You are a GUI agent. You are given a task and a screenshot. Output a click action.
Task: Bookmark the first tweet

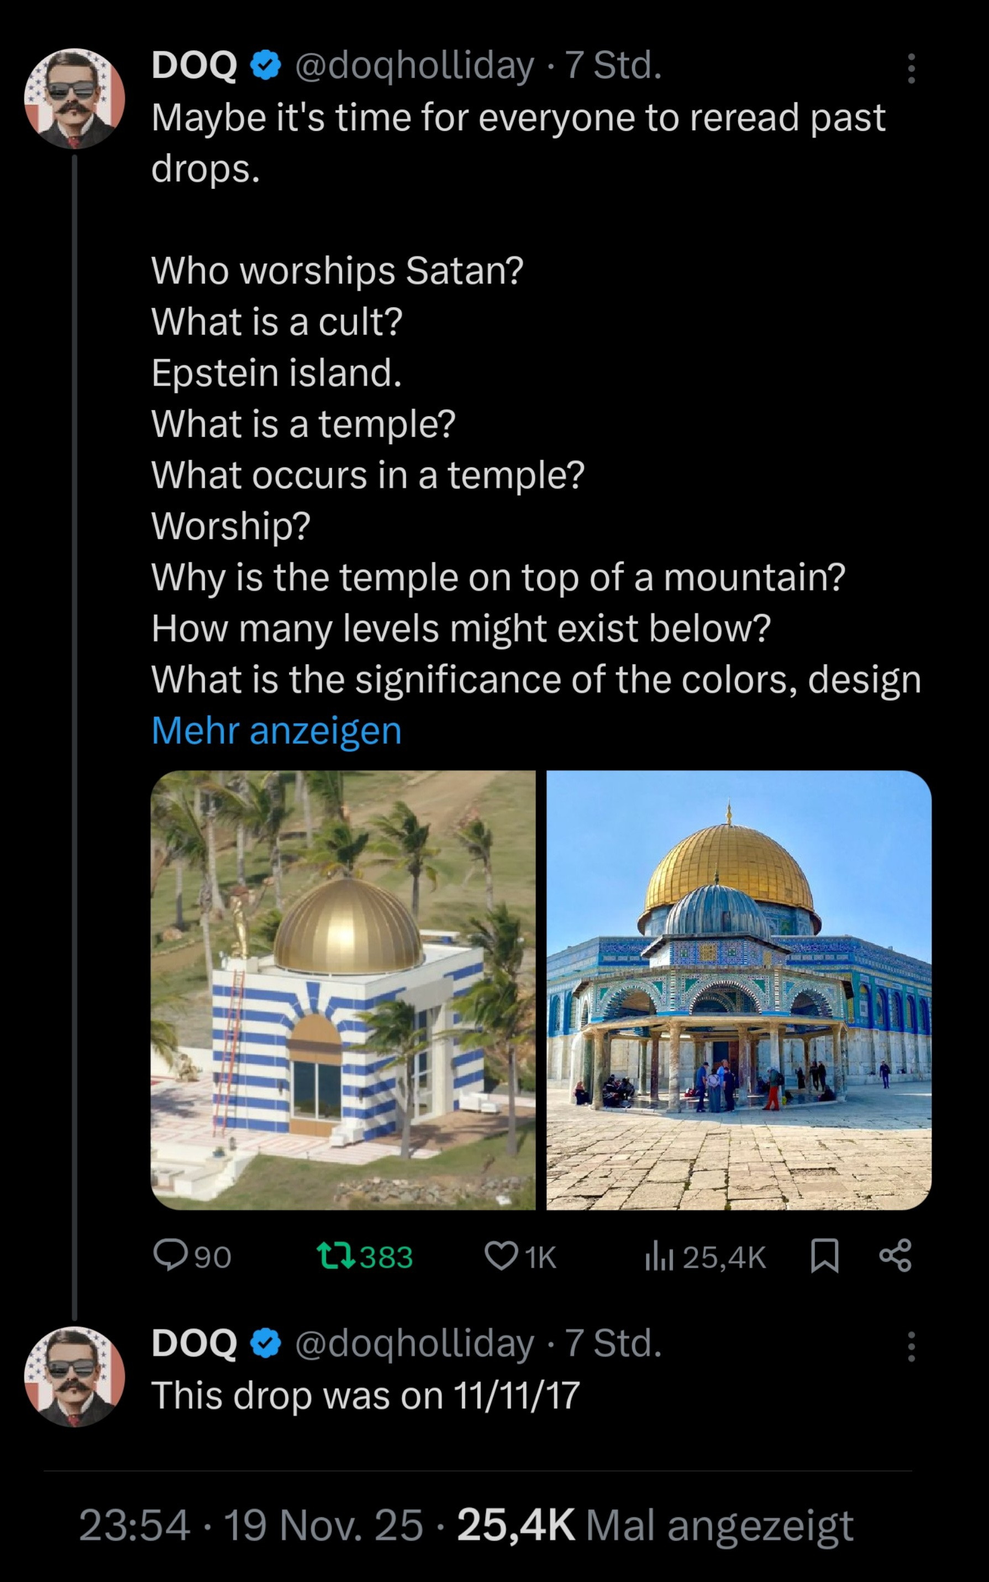(824, 1257)
